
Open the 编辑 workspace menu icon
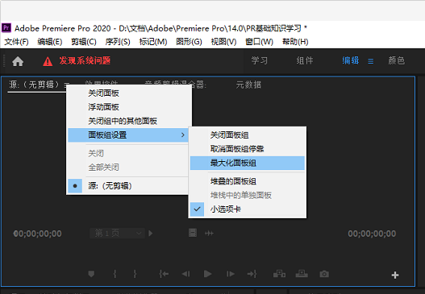[370, 61]
